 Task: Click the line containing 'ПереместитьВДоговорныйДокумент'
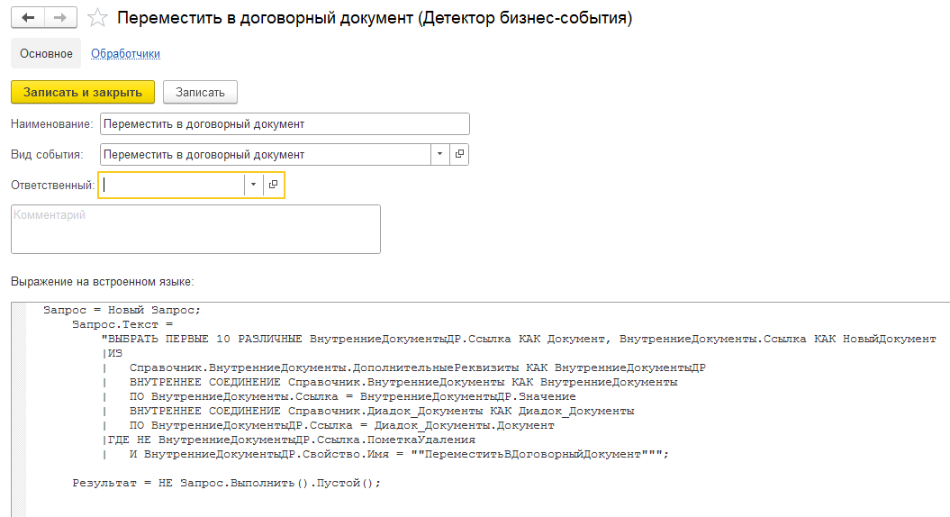385,455
